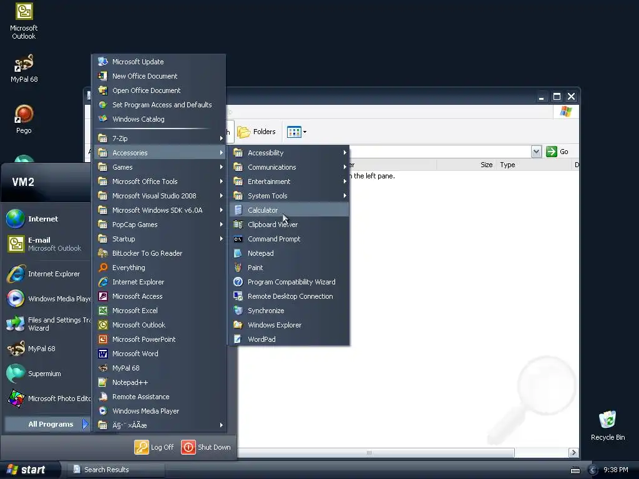This screenshot has width=639, height=479.
Task: Click the Clipboard Viewer icon
Action: pos(238,225)
